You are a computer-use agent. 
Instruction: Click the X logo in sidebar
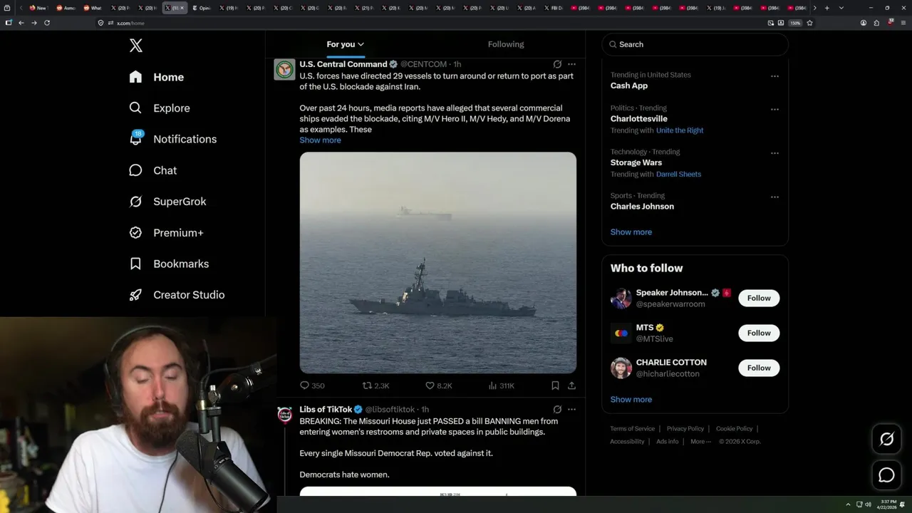click(x=136, y=46)
